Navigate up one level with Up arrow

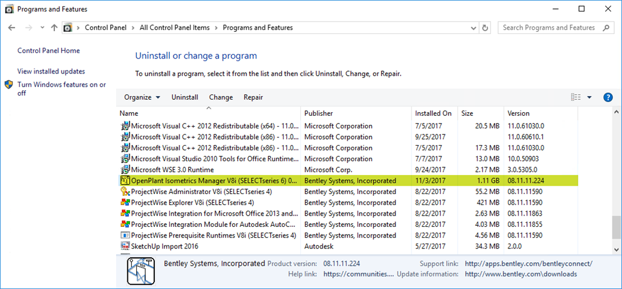(54, 27)
